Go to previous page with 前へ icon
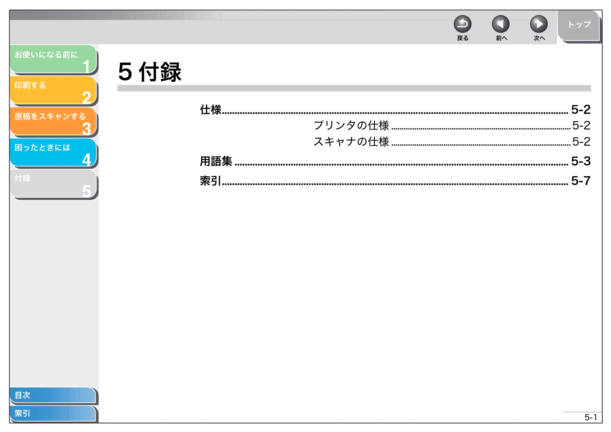 [x=501, y=24]
